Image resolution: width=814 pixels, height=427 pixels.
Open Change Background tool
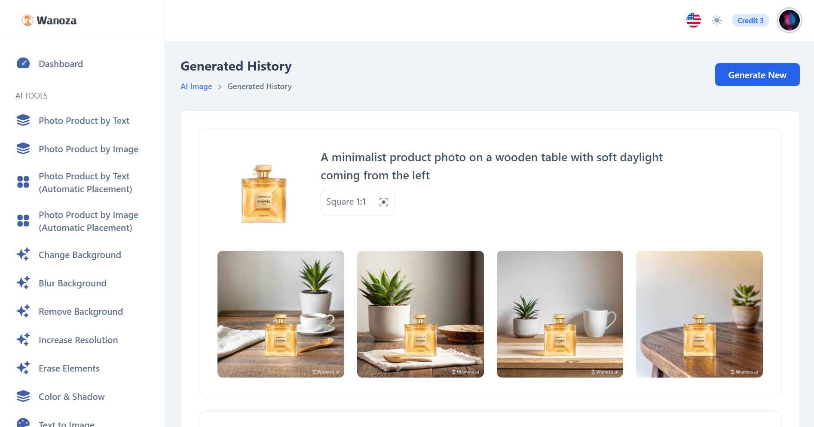click(80, 255)
